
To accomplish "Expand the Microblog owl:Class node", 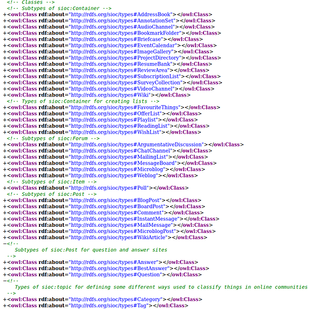I will 5,169.
